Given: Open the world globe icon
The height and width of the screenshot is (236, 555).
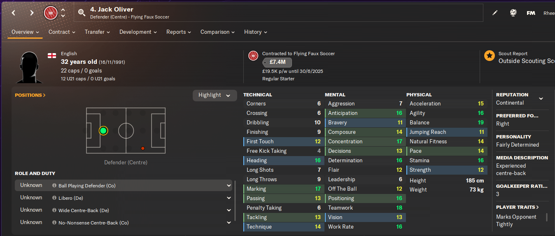Looking at the screenshot, I should click(513, 13).
